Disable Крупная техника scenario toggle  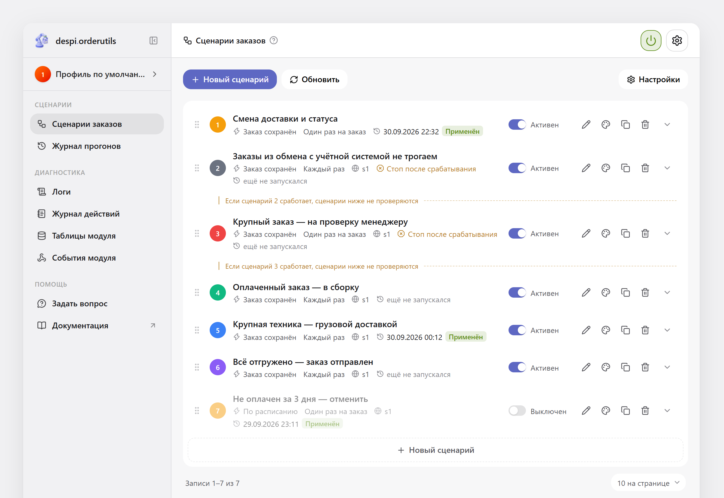click(x=517, y=330)
